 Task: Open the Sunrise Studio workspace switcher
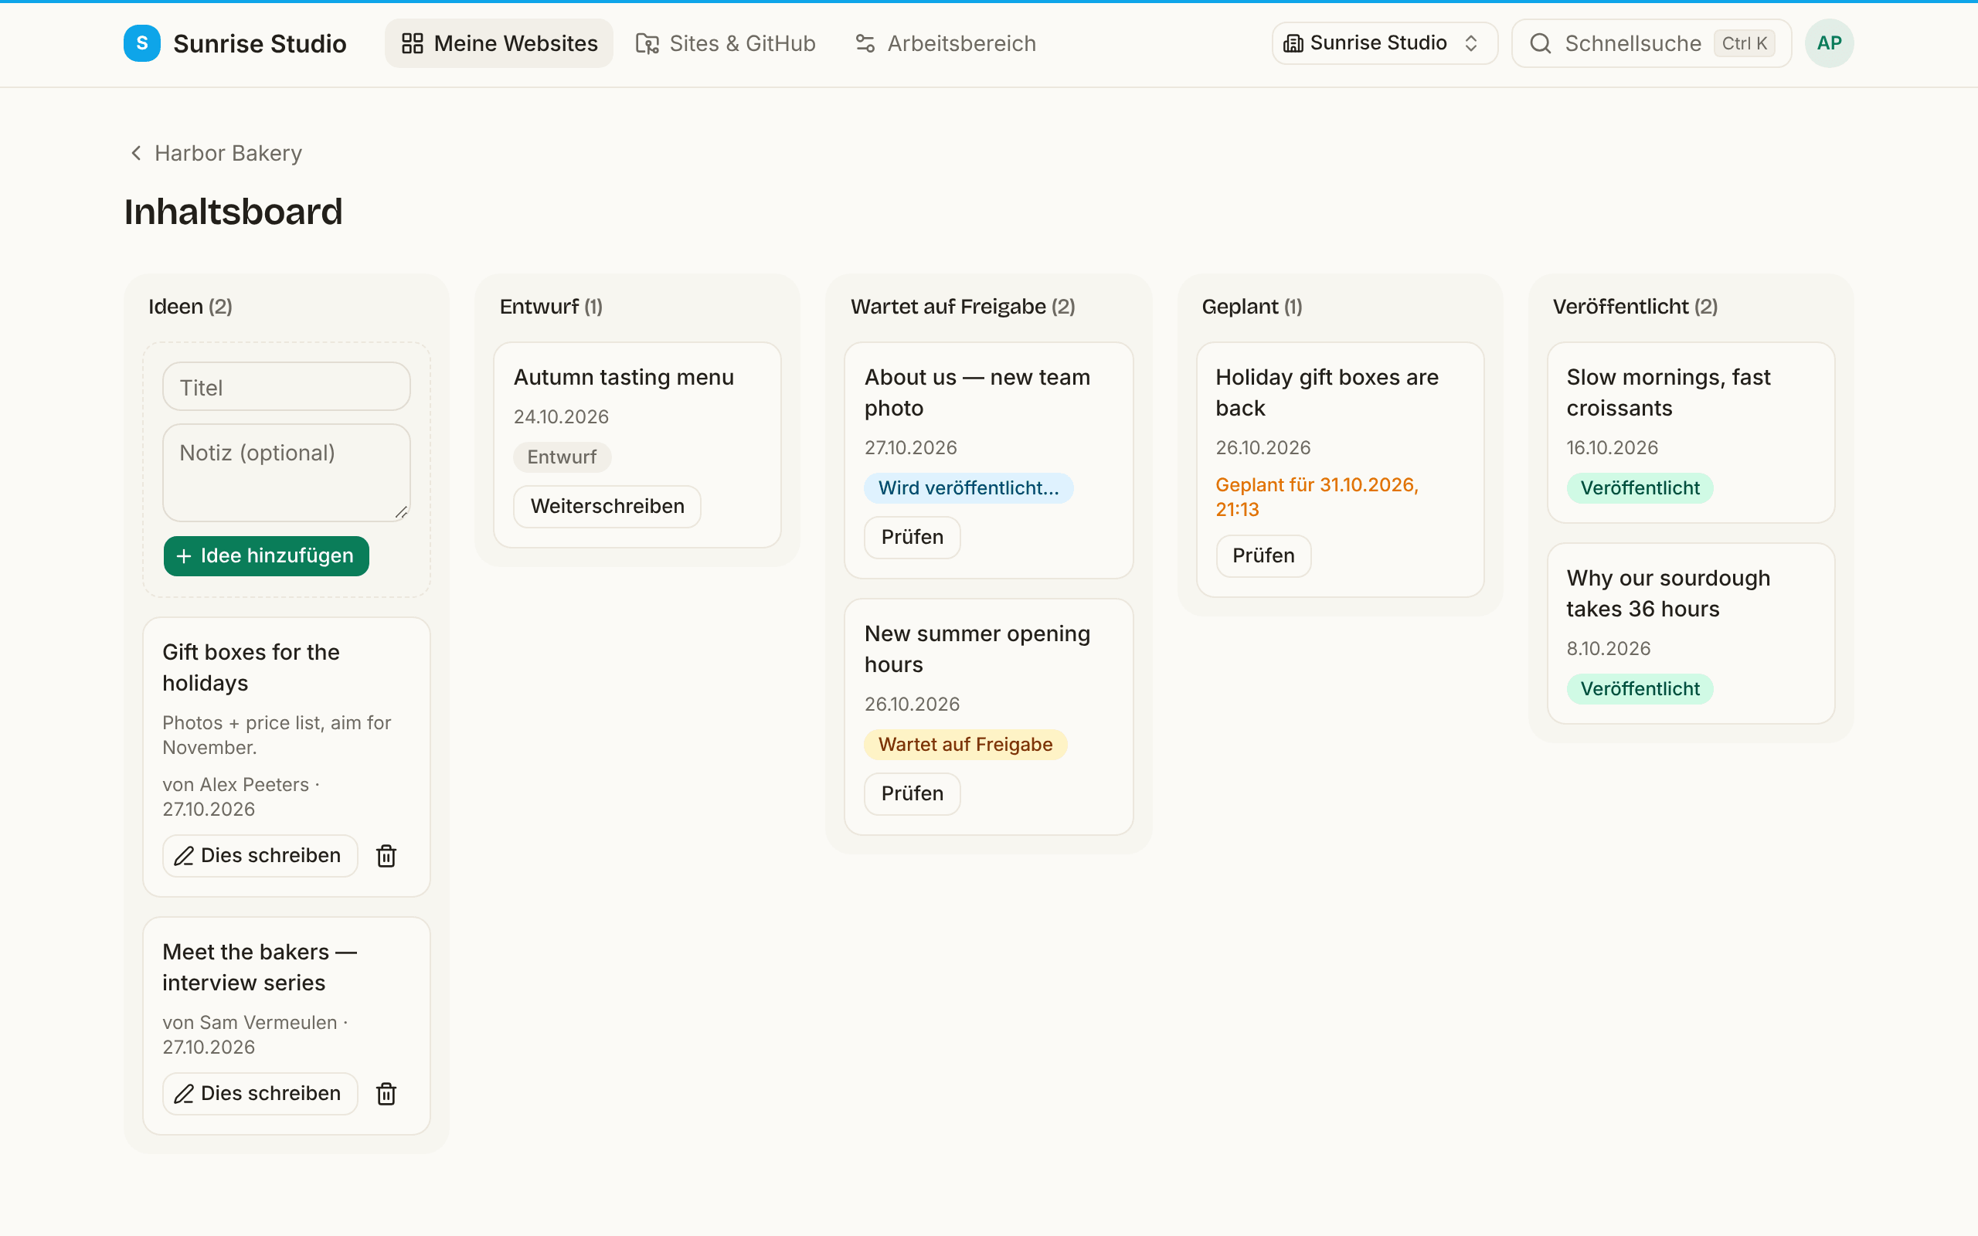(1384, 43)
